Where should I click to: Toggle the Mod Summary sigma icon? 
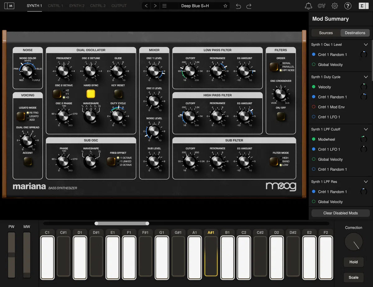pos(364,6)
